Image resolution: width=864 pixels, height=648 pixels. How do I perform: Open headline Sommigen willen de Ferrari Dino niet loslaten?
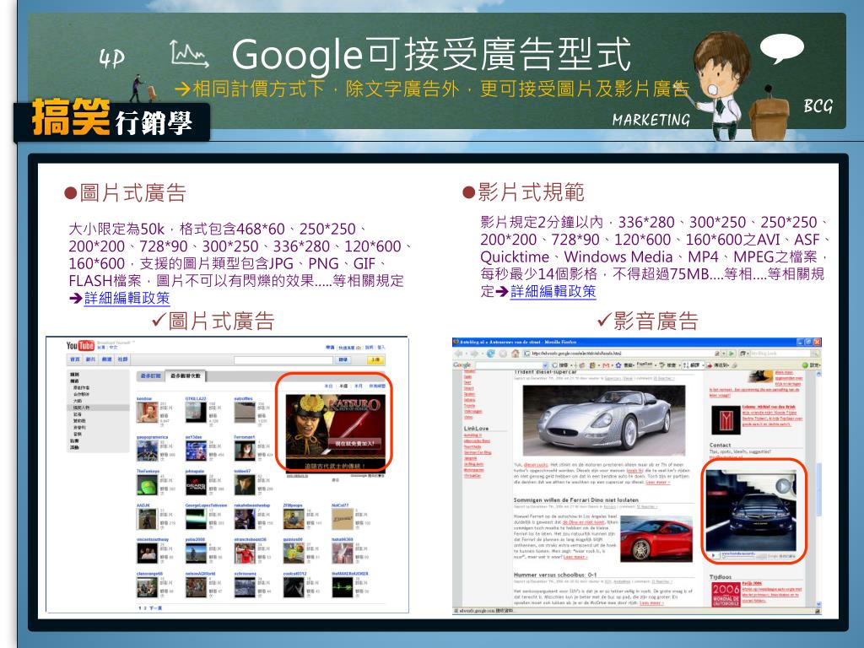575,499
